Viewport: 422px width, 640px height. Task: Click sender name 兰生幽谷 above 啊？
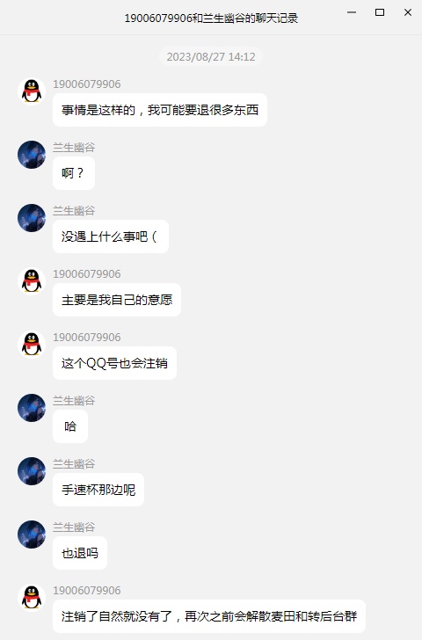74,148
